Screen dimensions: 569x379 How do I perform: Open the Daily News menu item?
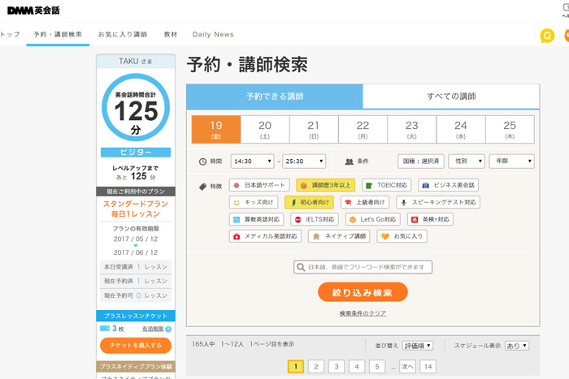tap(213, 35)
